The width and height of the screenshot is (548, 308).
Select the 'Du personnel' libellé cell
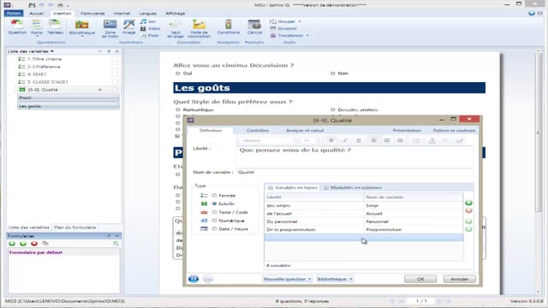(314, 222)
